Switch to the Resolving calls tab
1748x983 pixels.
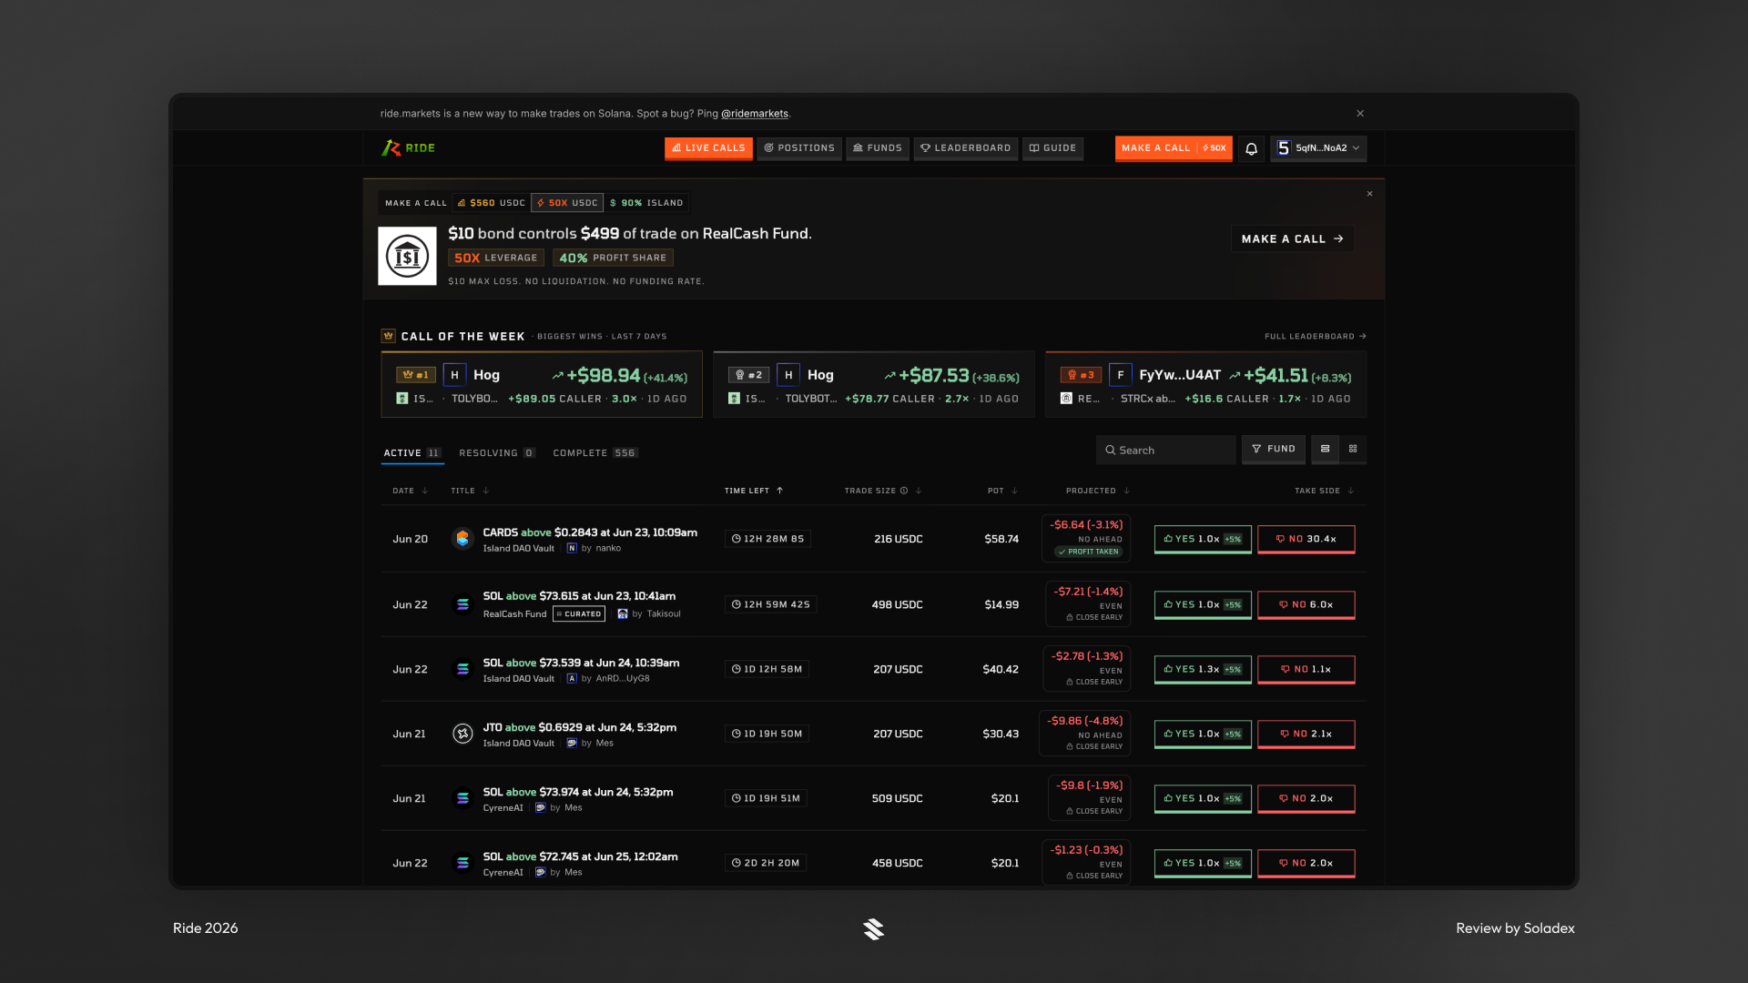497,453
